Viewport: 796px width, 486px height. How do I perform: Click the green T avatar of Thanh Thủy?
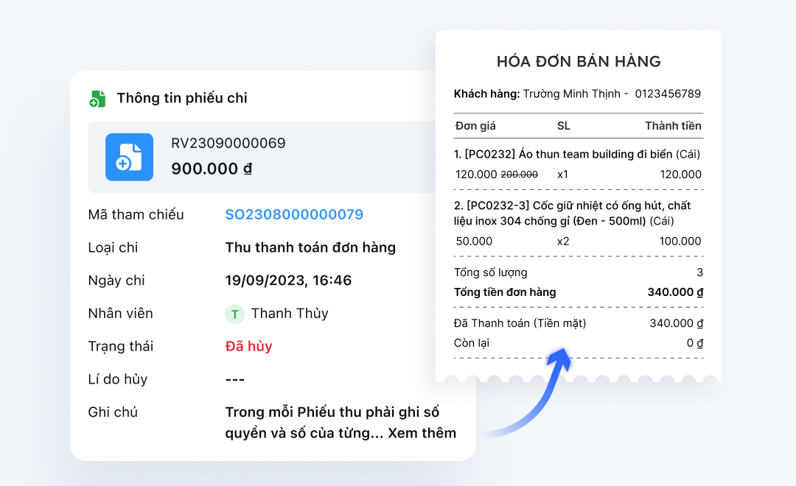pos(234,314)
